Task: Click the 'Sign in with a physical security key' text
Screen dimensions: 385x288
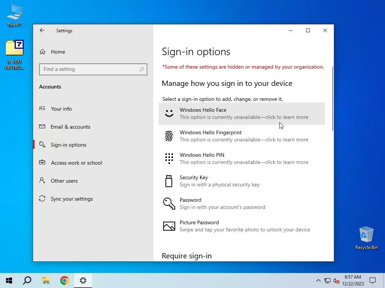Action: coord(220,184)
